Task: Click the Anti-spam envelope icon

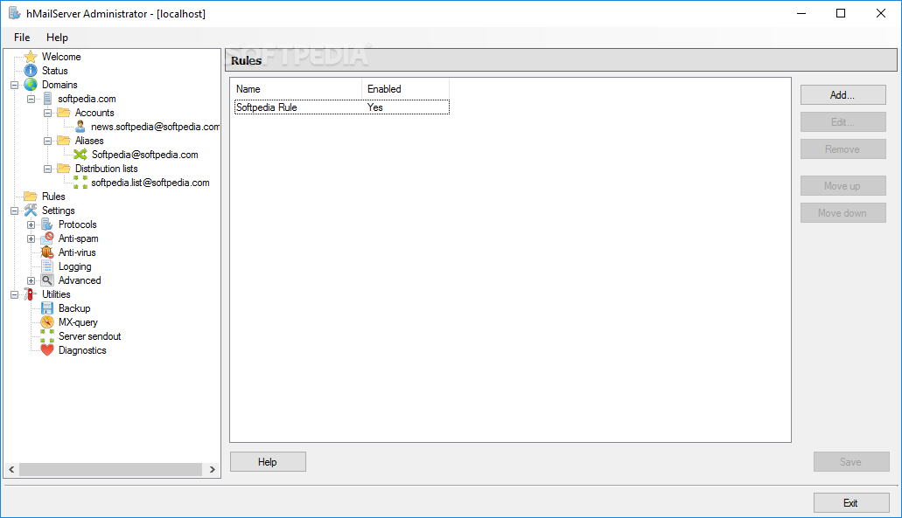Action: click(47, 238)
